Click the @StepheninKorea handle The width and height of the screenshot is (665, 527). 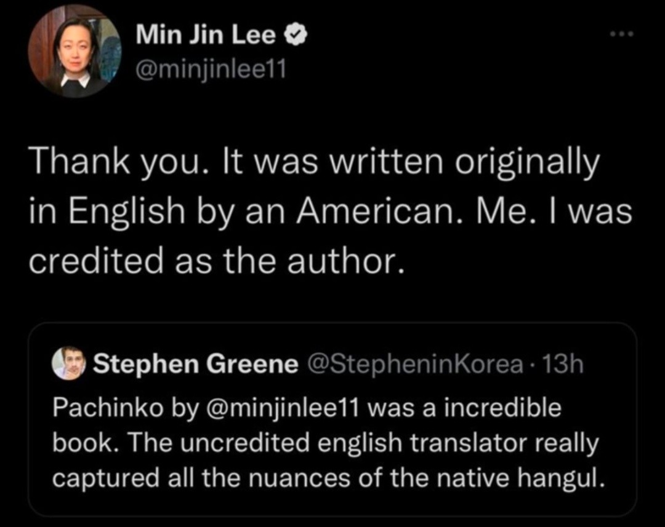(x=414, y=364)
